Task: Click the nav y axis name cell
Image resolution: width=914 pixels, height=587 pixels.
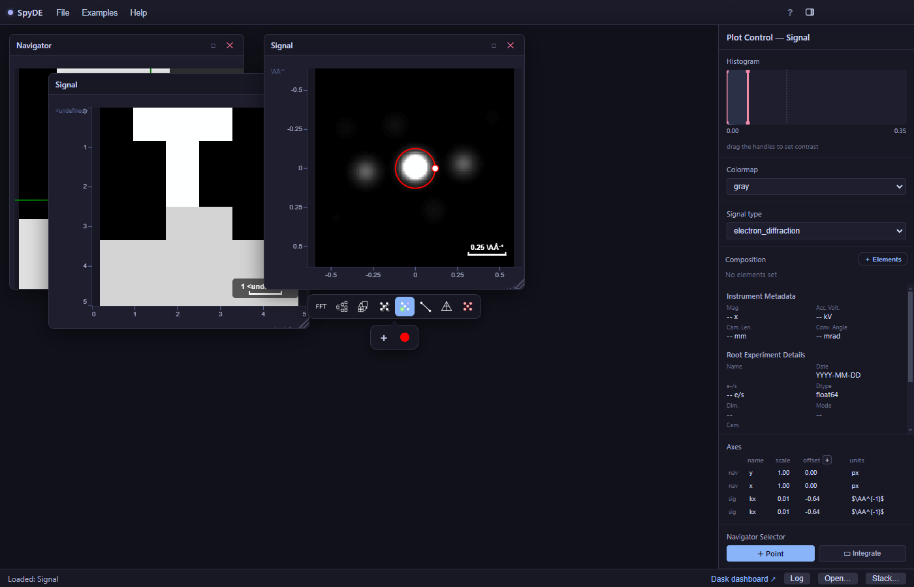Action: pos(751,473)
